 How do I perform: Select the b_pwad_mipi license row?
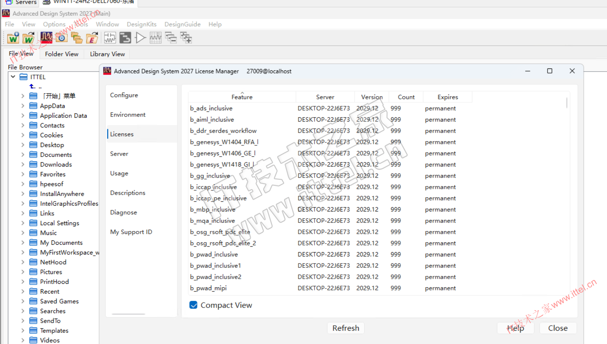330,288
